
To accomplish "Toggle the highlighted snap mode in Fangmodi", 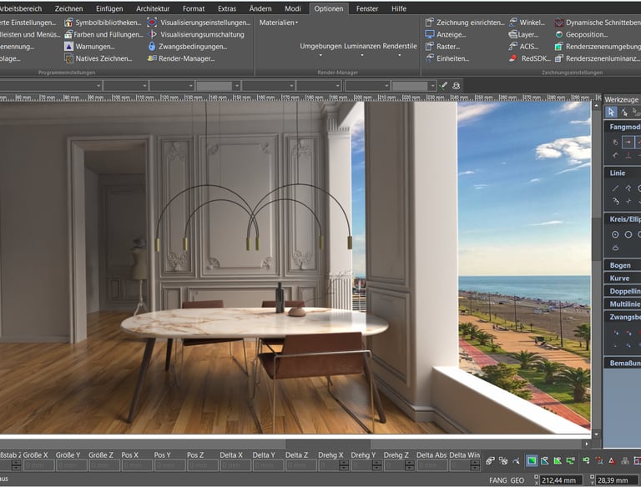I will (628, 142).
